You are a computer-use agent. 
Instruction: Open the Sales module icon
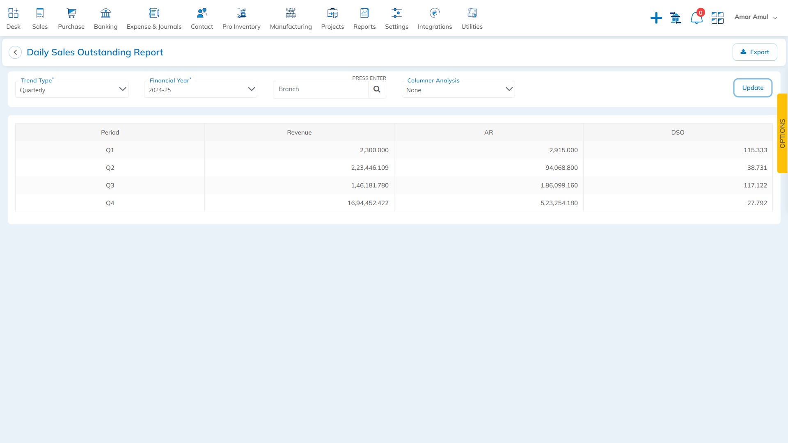(x=40, y=13)
